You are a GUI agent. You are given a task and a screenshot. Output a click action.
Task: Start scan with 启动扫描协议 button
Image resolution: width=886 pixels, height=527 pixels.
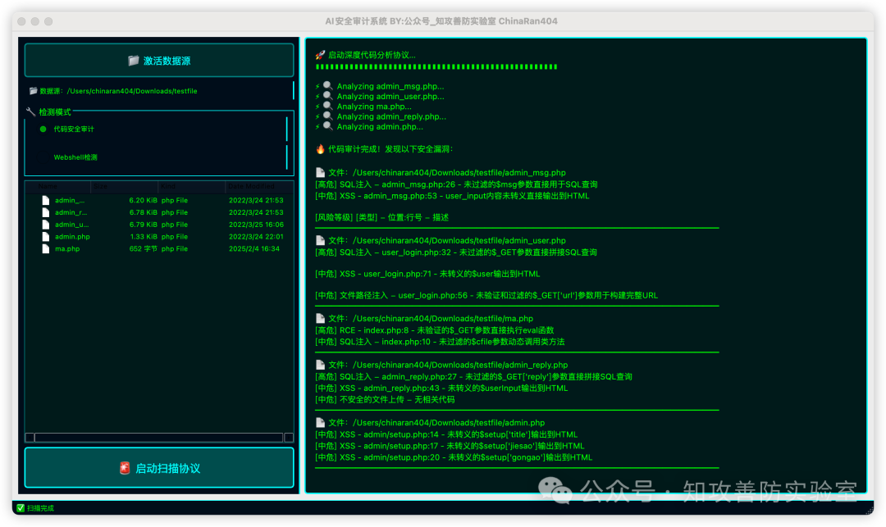(159, 468)
